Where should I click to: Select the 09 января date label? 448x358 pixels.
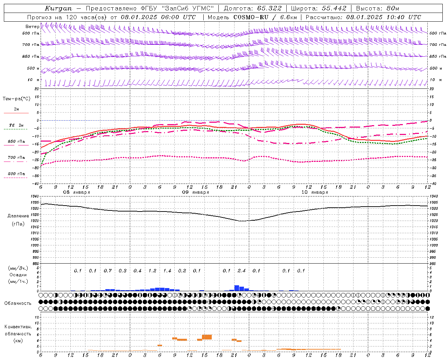tap(196, 192)
